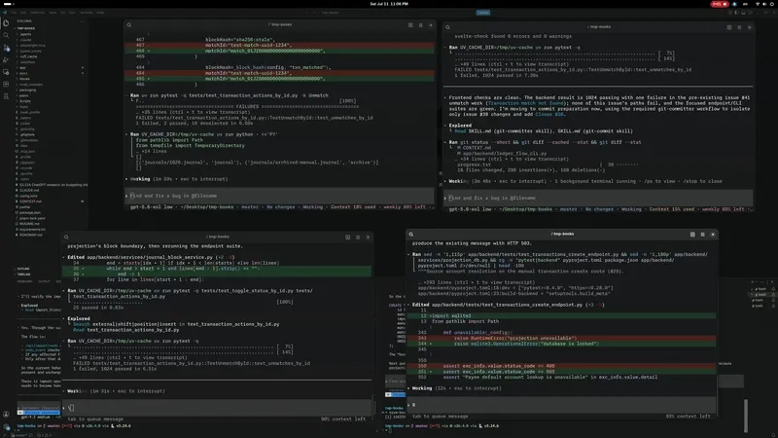Screen dimensions: 778x438
Task: Open the date and time clock
Action: [x=389, y=4]
